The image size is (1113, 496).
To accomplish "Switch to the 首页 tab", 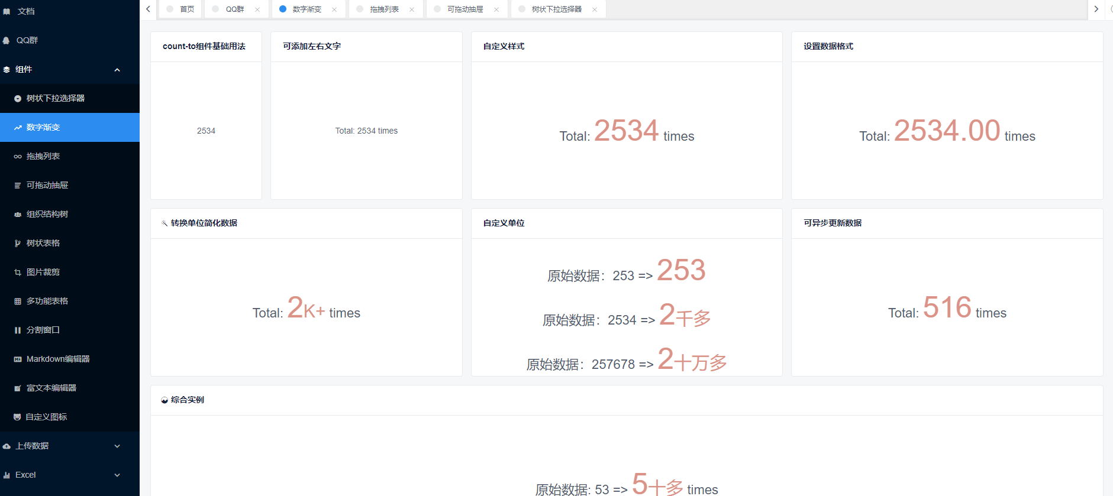I will [x=186, y=9].
